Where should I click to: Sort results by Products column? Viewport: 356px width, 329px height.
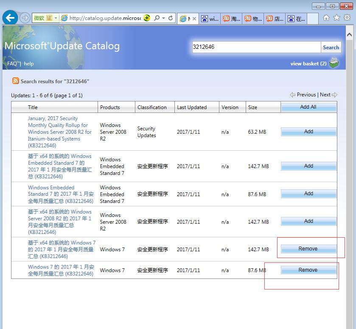point(110,107)
